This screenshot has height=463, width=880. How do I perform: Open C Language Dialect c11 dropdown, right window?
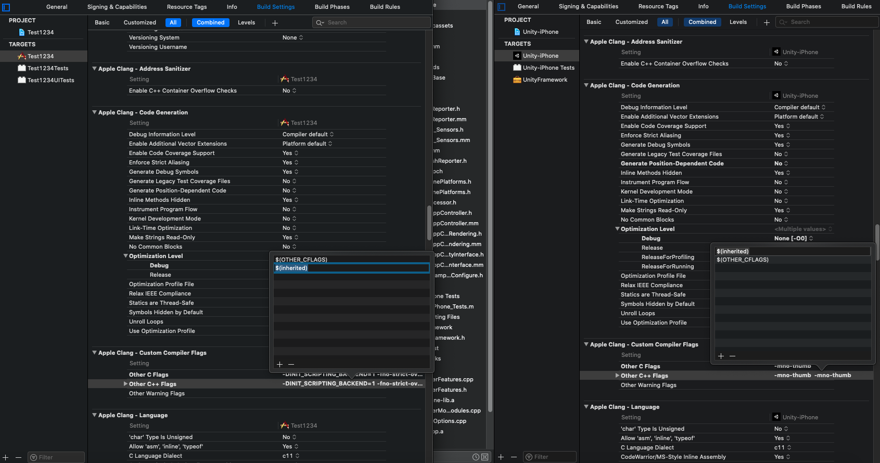coord(783,447)
